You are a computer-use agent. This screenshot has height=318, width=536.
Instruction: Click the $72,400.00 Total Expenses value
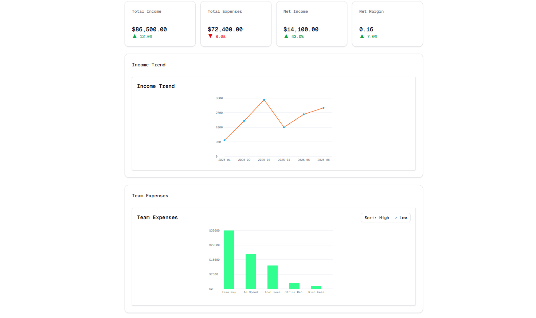click(x=225, y=30)
